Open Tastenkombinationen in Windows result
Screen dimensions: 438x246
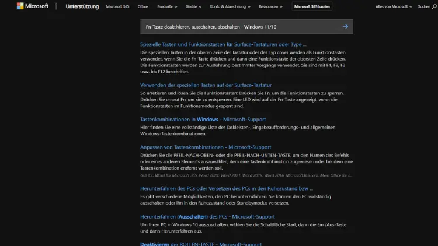pyautogui.click(x=203, y=120)
